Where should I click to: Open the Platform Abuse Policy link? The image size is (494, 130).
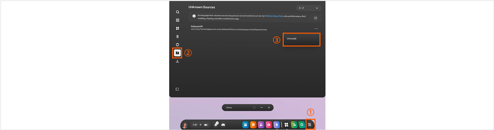(274, 16)
